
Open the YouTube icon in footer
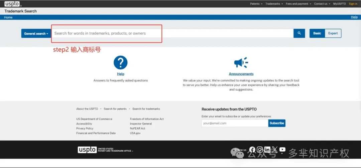click(282, 150)
